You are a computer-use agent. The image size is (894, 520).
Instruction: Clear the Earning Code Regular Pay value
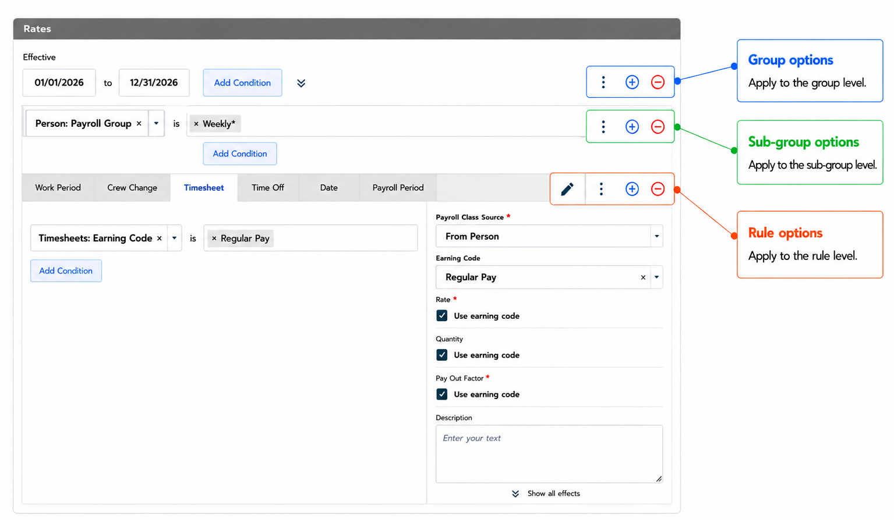643,277
